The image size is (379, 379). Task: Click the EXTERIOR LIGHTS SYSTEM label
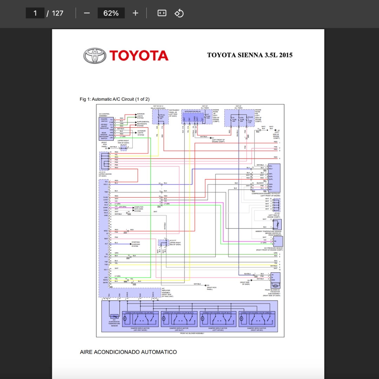(141, 133)
